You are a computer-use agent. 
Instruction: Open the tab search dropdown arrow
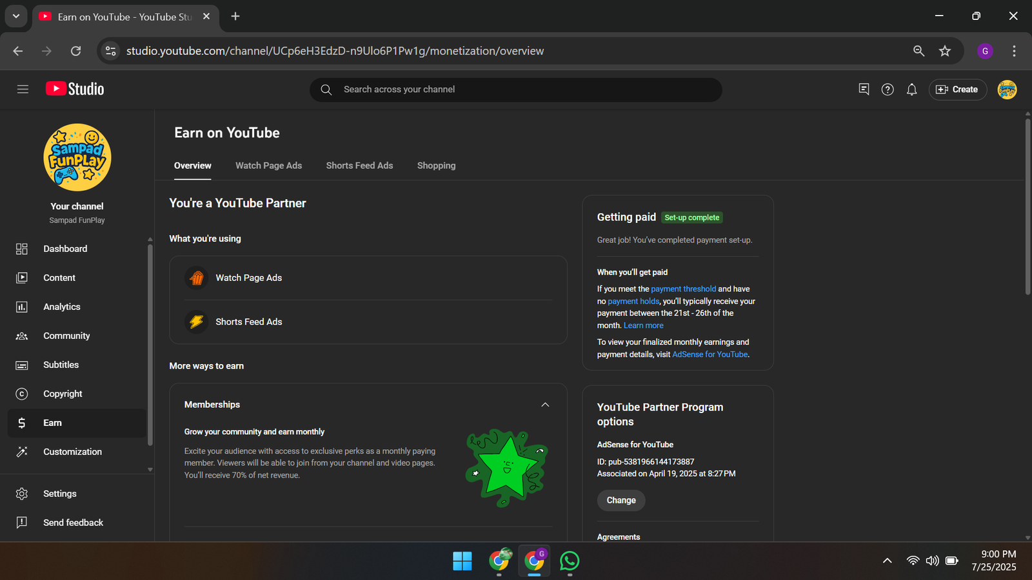(16, 16)
